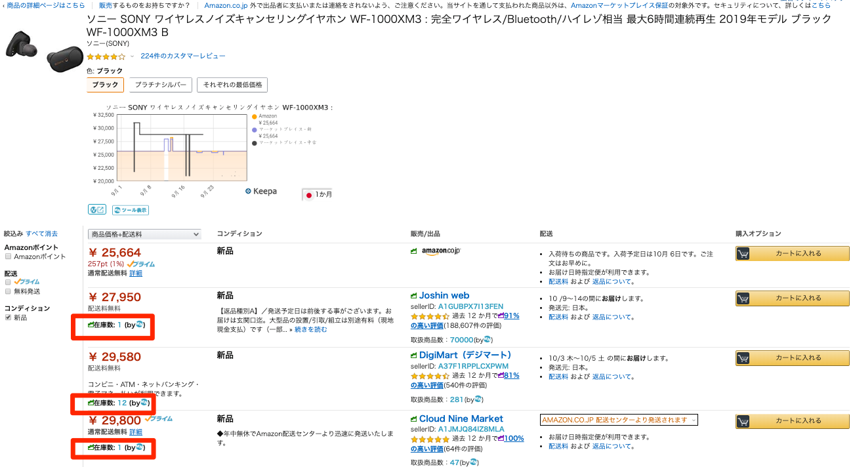Viewport: 853px width, 467px height.
Task: Open seller ID A1GUBPX7I13FEN link
Action: click(471, 306)
